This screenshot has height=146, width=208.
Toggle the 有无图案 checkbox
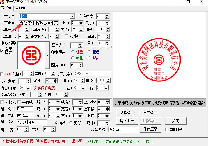(2, 50)
